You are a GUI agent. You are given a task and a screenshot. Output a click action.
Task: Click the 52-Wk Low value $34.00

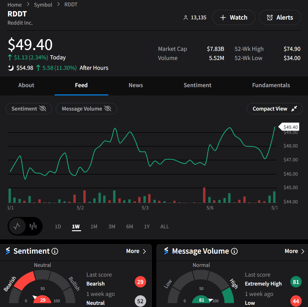click(x=292, y=58)
